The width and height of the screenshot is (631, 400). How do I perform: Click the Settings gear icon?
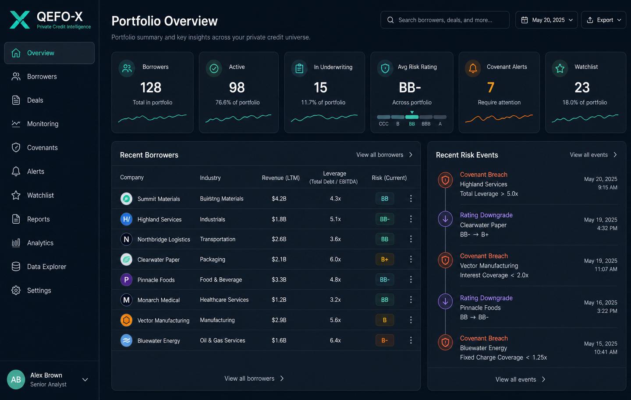(16, 290)
